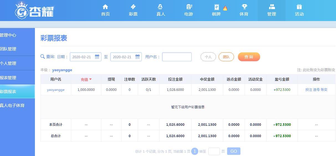Open the 体育 trophy icon

click(244, 7)
